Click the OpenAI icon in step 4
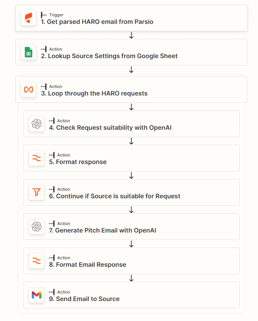 [37, 124]
